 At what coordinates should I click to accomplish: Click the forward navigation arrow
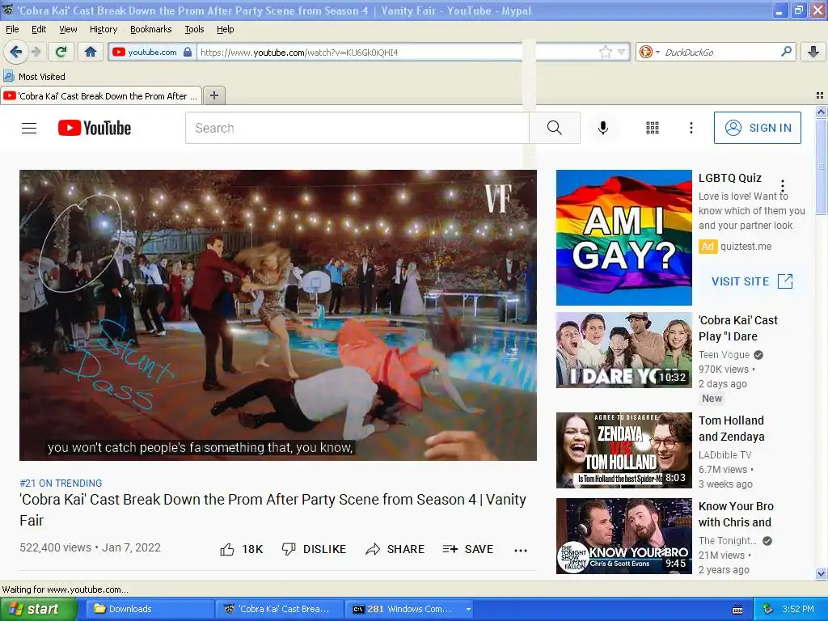36,52
